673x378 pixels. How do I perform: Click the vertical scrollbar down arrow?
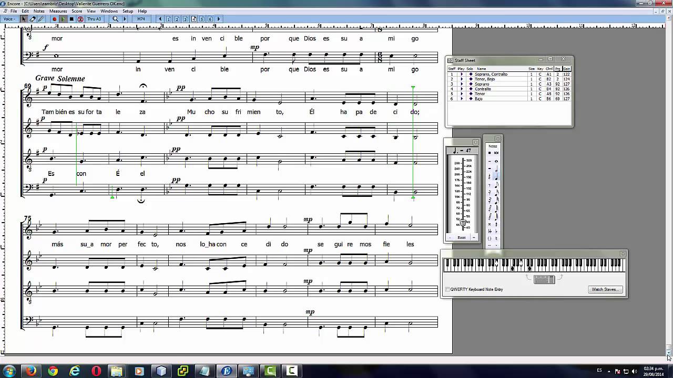pyautogui.click(x=669, y=352)
